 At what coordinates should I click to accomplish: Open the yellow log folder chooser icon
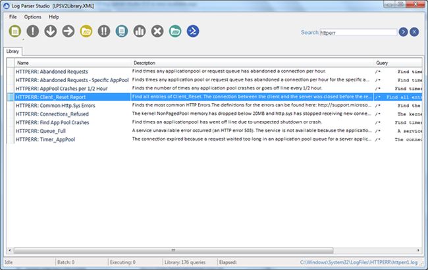(x=86, y=31)
